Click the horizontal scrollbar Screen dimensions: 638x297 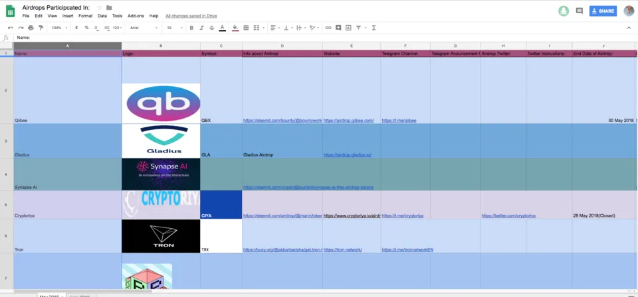coord(83,291)
